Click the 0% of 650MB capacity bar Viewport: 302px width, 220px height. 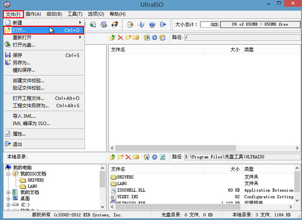tap(260, 24)
